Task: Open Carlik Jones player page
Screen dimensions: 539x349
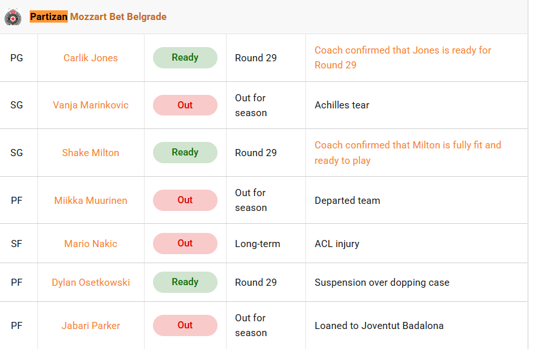Action: click(90, 58)
